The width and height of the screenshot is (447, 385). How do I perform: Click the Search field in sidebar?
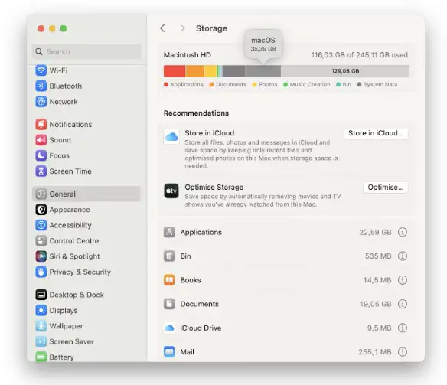coord(86,51)
